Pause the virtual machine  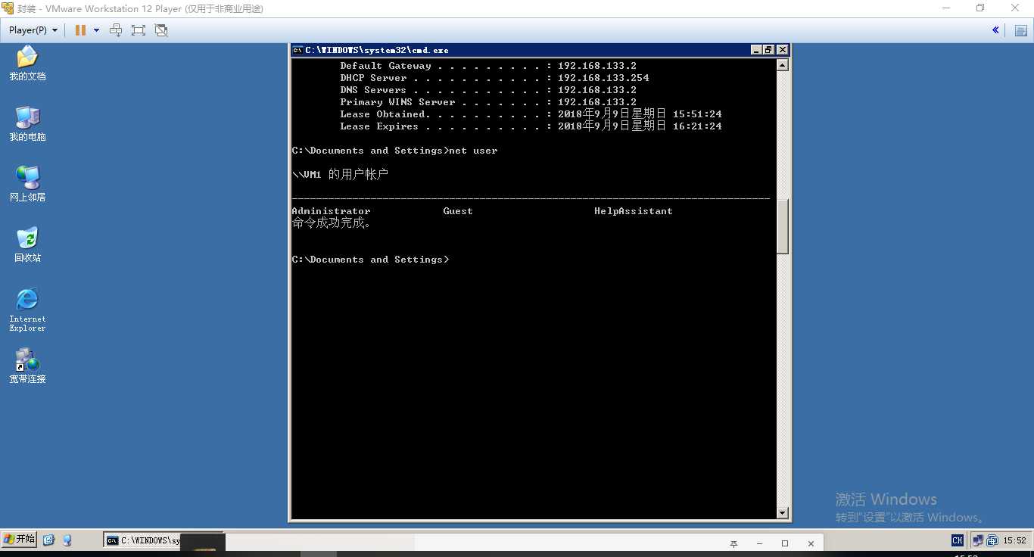pos(80,30)
